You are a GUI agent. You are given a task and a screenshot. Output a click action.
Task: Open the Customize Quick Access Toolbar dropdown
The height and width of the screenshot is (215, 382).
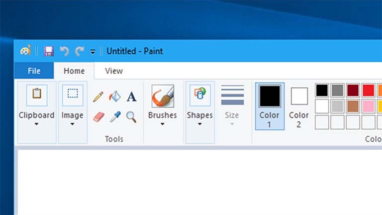click(93, 52)
